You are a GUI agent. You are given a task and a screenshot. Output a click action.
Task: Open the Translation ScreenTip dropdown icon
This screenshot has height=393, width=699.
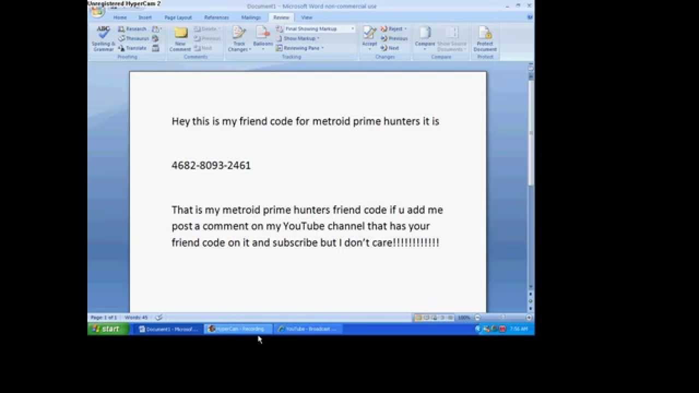[156, 29]
